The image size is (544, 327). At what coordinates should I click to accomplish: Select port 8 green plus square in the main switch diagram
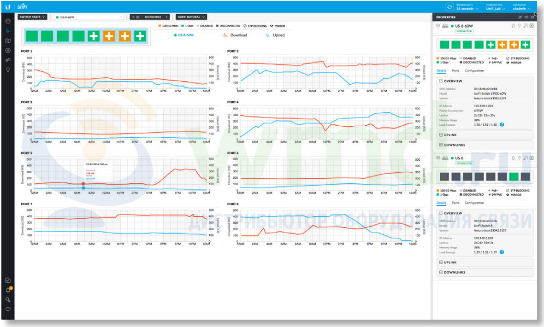pos(140,36)
